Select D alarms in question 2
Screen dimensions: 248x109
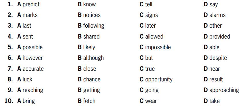click(x=215, y=15)
